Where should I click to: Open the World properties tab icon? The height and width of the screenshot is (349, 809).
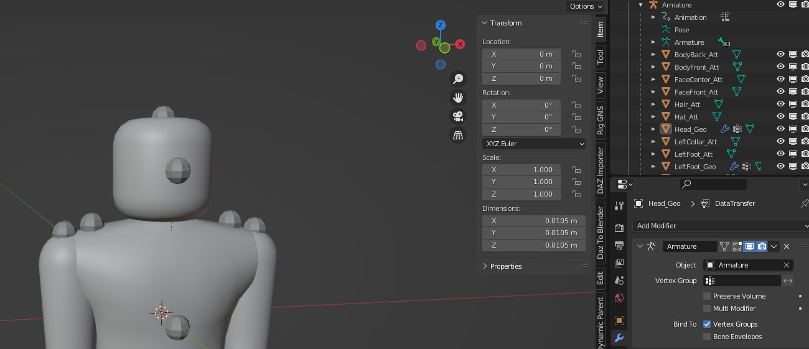[x=619, y=298]
